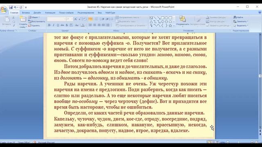Click the Office button logo

(x=4, y=9)
